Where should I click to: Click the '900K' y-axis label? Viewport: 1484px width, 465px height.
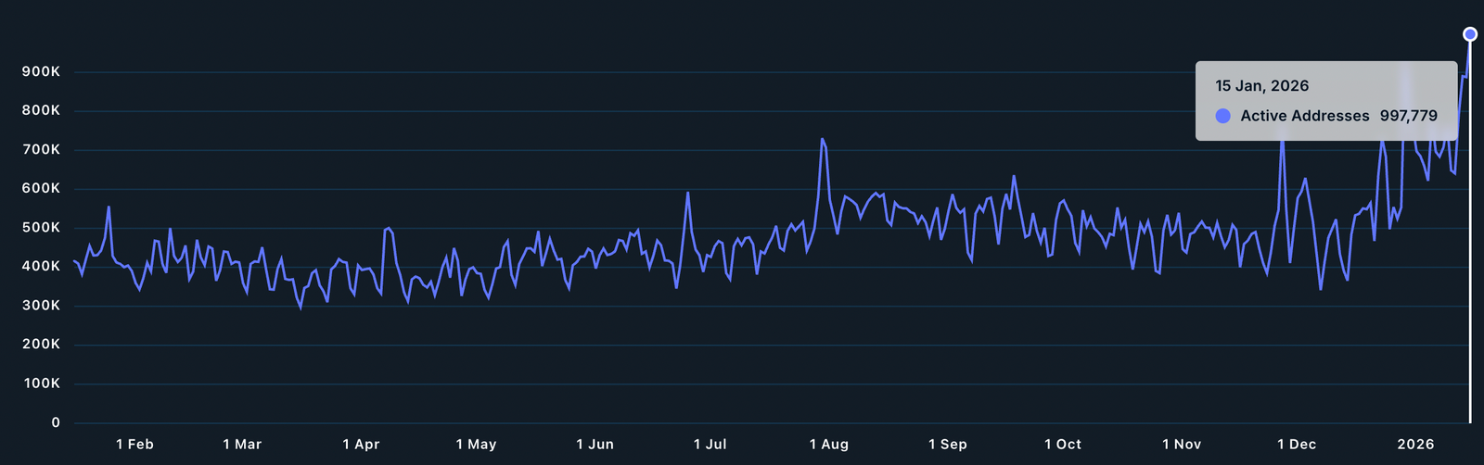tap(42, 71)
